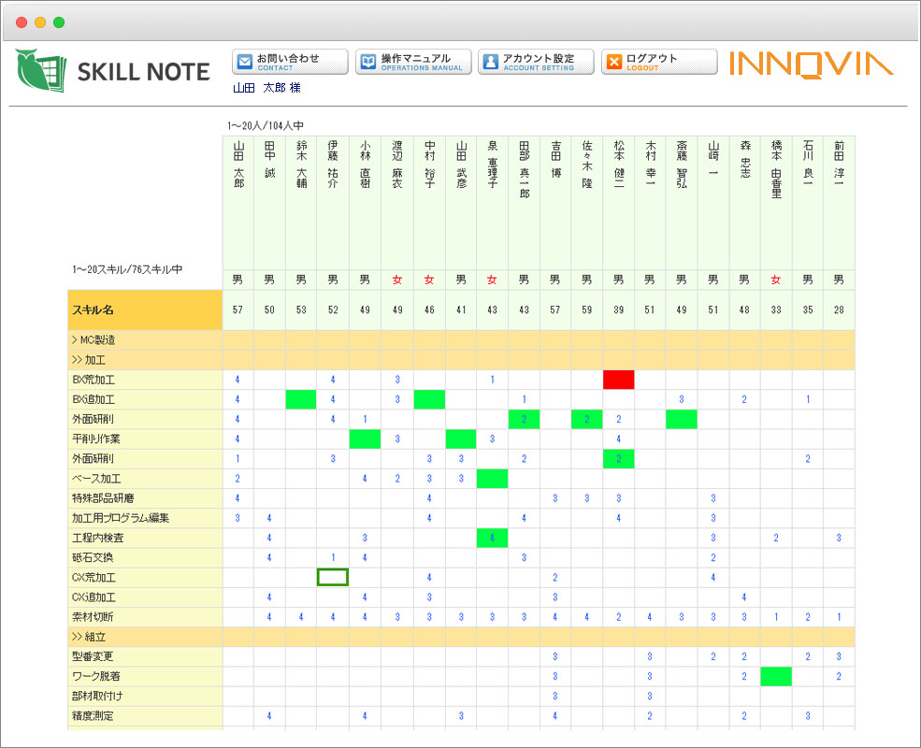Click the お問い合わせ mail envelope icon
This screenshot has width=921, height=748.
point(244,62)
